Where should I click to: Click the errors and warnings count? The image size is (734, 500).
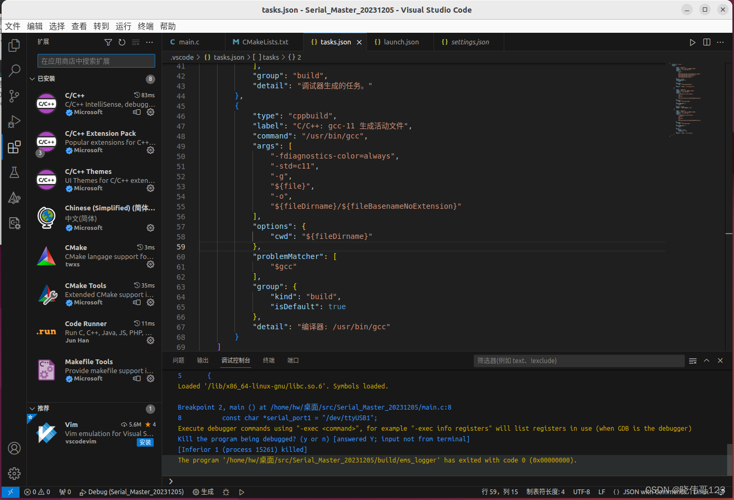(37, 492)
